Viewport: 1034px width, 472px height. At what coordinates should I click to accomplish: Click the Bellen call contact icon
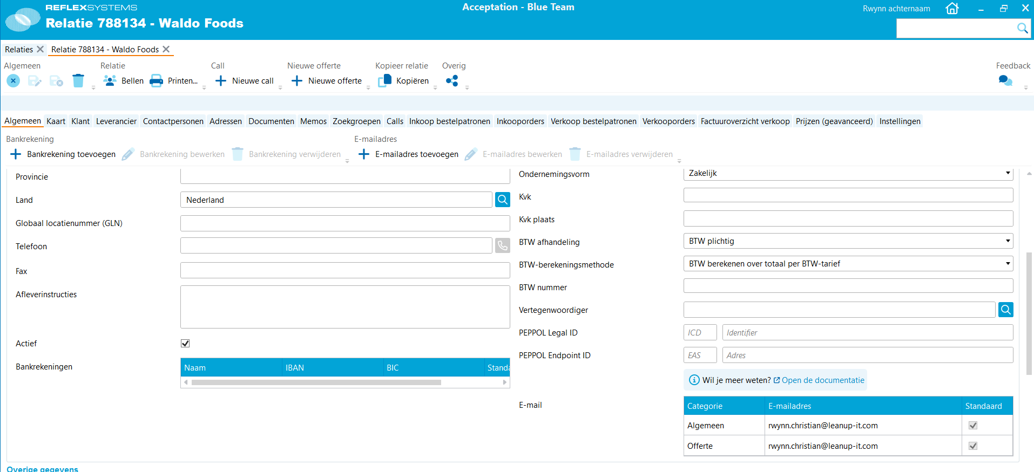(110, 81)
